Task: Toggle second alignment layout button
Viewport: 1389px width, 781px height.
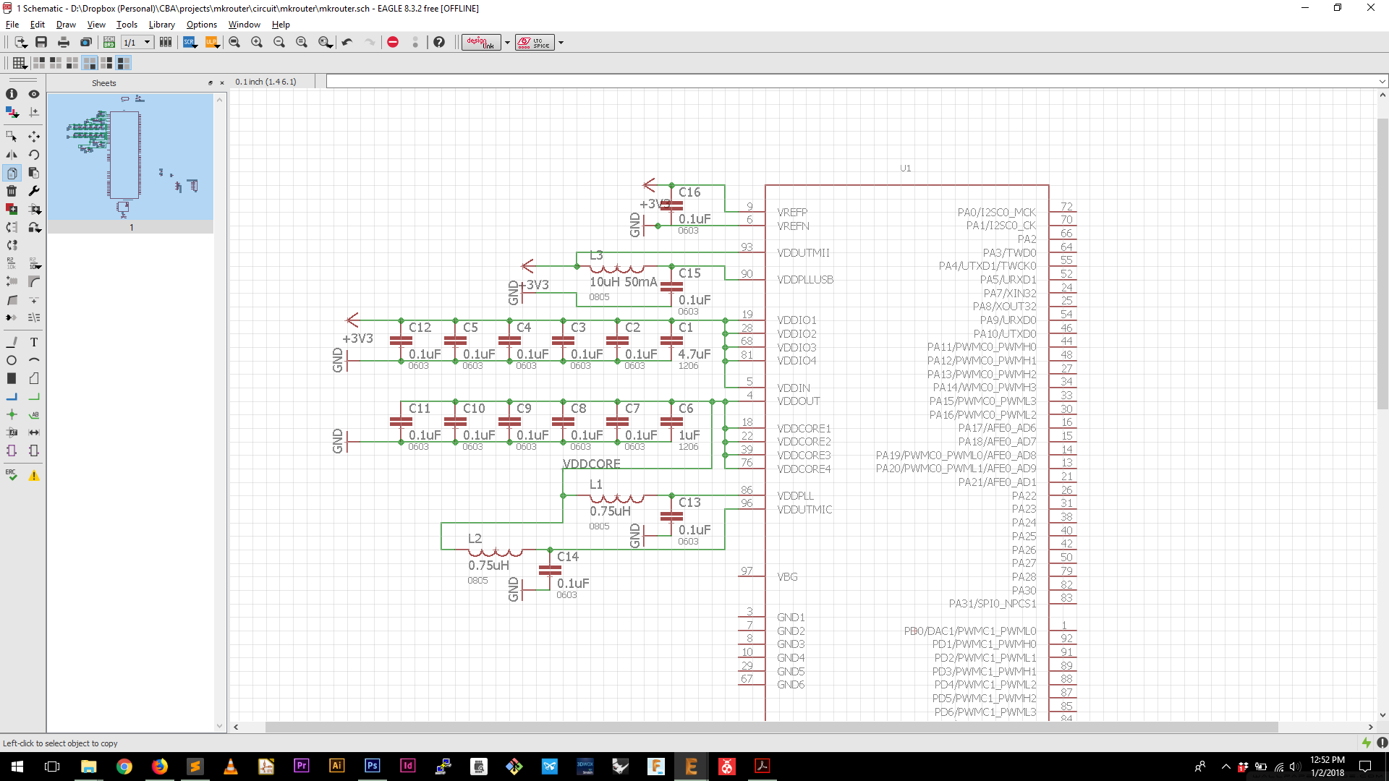Action: (x=56, y=63)
